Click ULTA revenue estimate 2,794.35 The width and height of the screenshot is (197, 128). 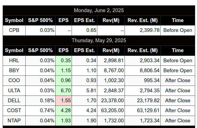(142, 91)
